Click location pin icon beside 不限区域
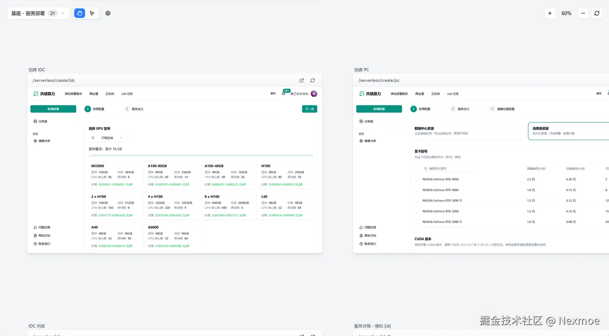609x336 pixels. click(x=93, y=138)
